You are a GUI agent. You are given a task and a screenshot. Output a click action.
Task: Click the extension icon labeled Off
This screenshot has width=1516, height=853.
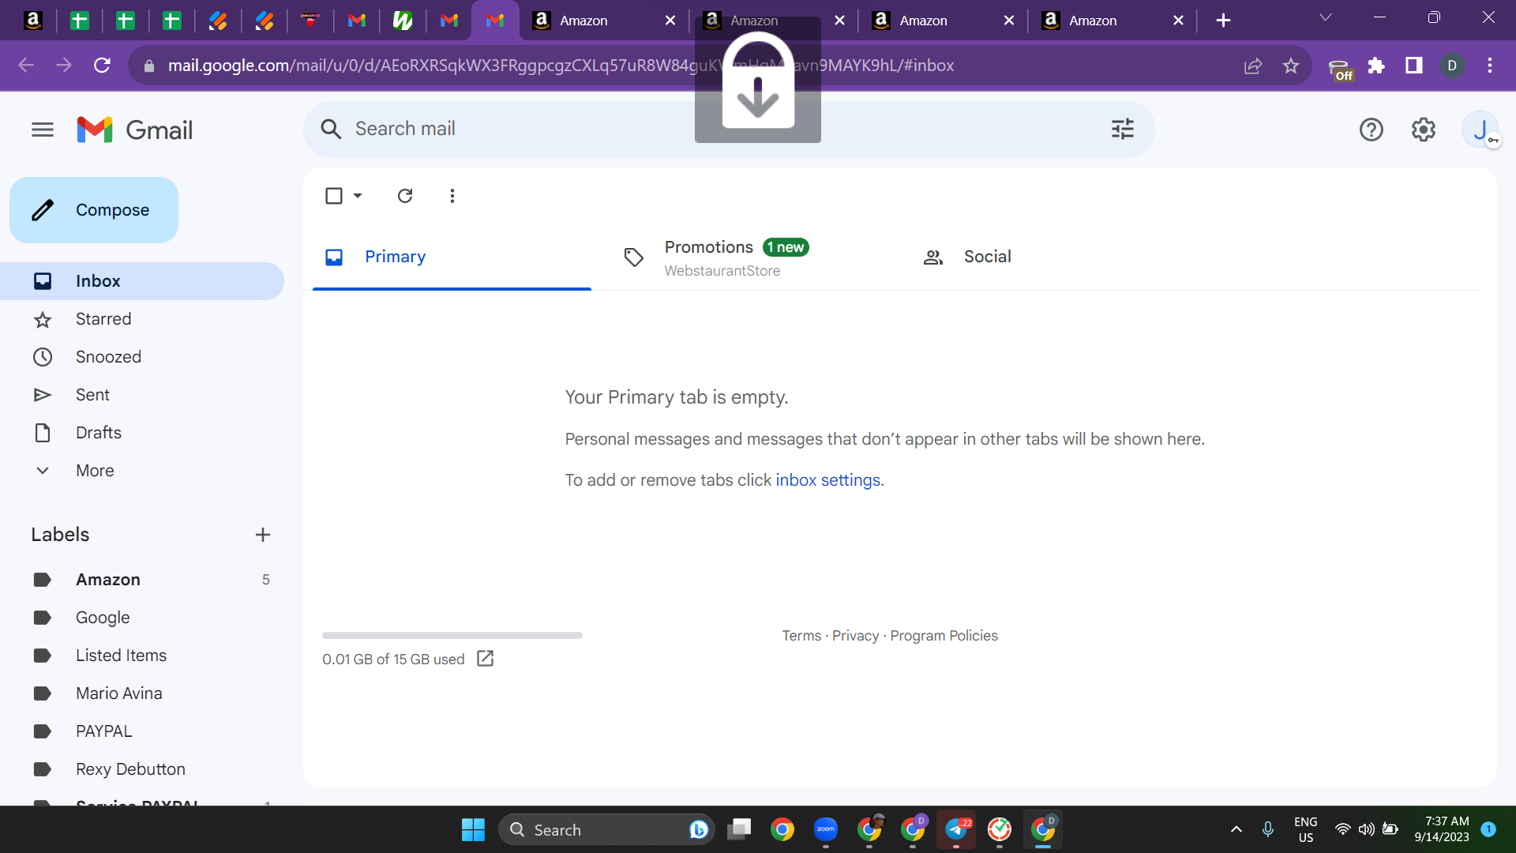point(1340,70)
